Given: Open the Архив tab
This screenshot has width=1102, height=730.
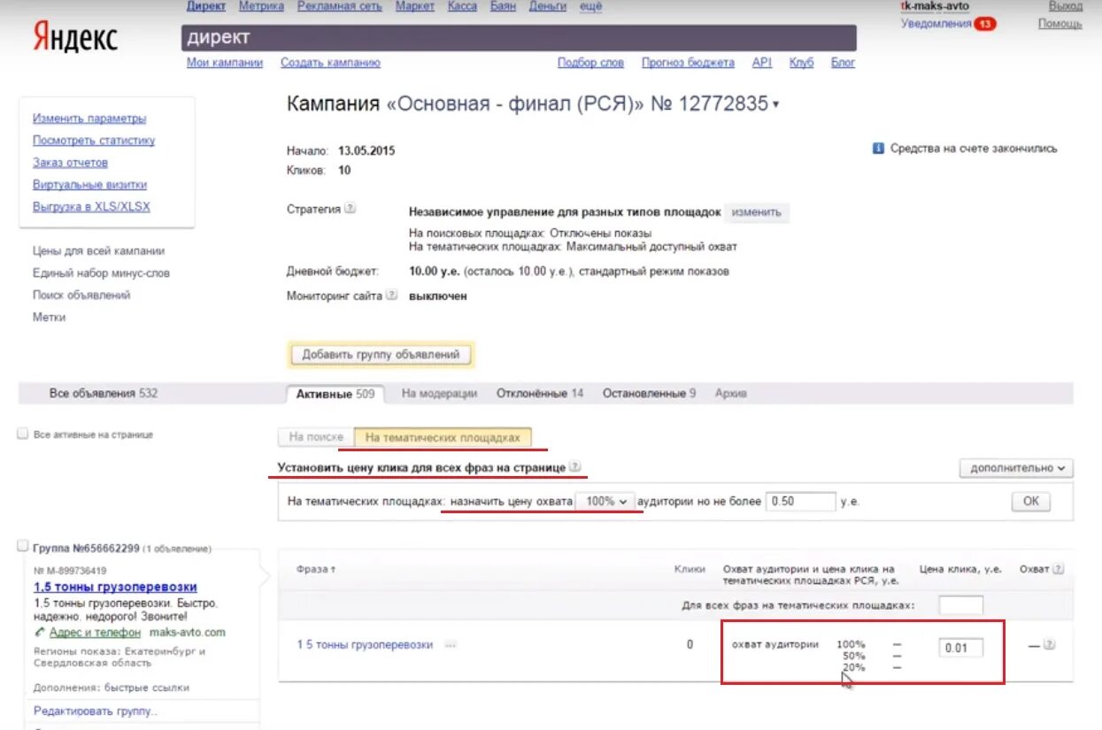Looking at the screenshot, I should pos(730,394).
